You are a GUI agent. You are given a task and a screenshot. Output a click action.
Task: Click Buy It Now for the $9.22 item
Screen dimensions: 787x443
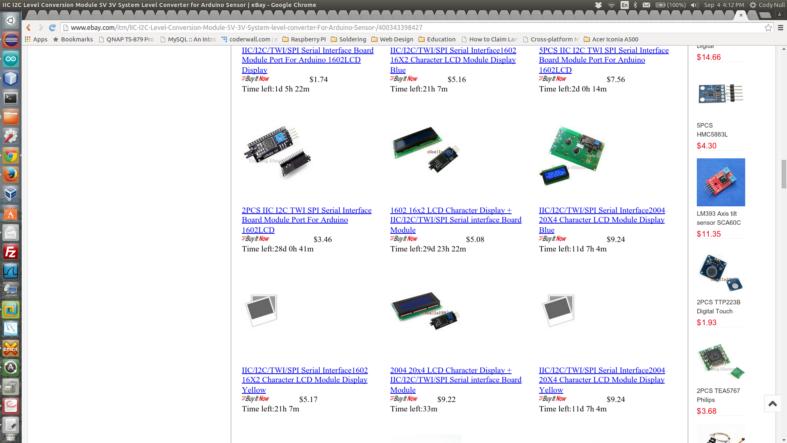click(404, 399)
